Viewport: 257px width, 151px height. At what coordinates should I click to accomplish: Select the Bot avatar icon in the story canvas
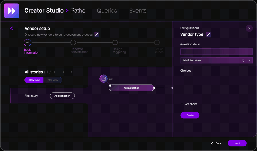[103, 79]
